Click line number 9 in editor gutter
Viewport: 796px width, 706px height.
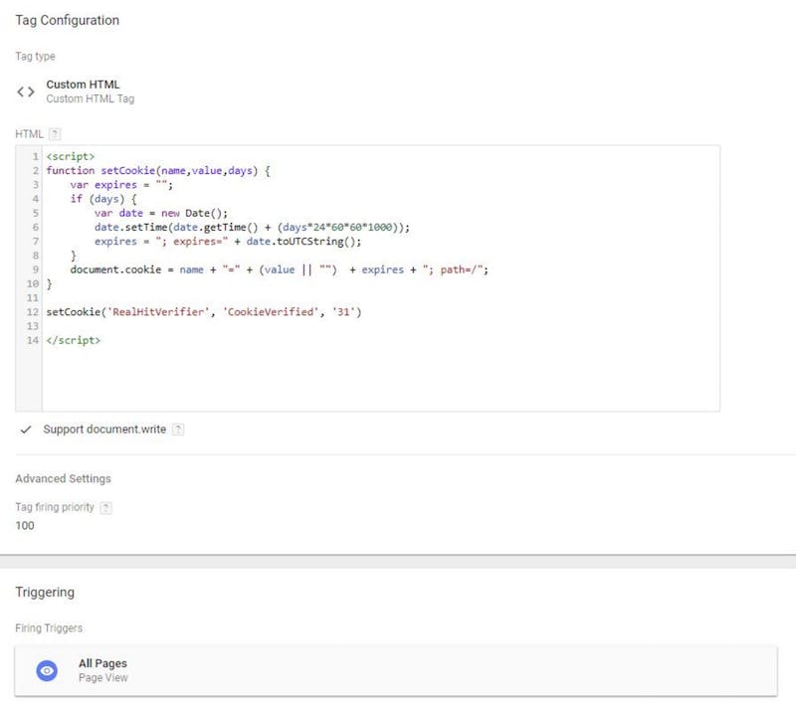coord(35,269)
